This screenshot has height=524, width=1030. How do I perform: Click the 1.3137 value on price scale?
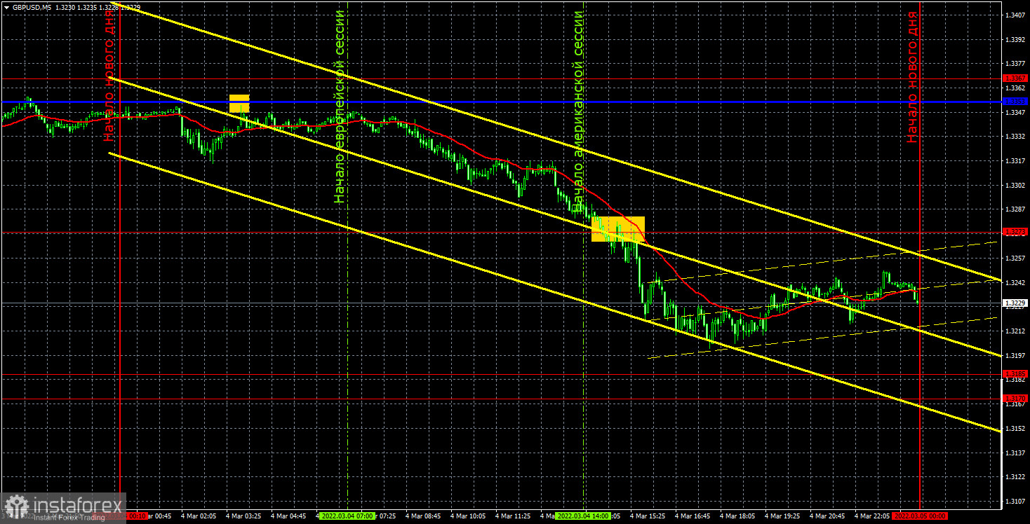(x=1015, y=453)
